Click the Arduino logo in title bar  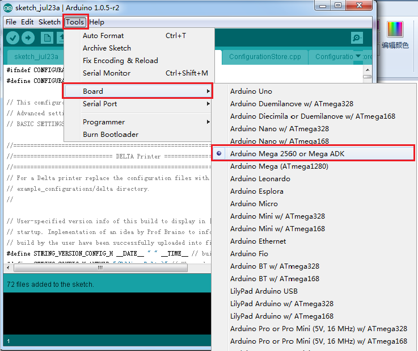coord(8,8)
